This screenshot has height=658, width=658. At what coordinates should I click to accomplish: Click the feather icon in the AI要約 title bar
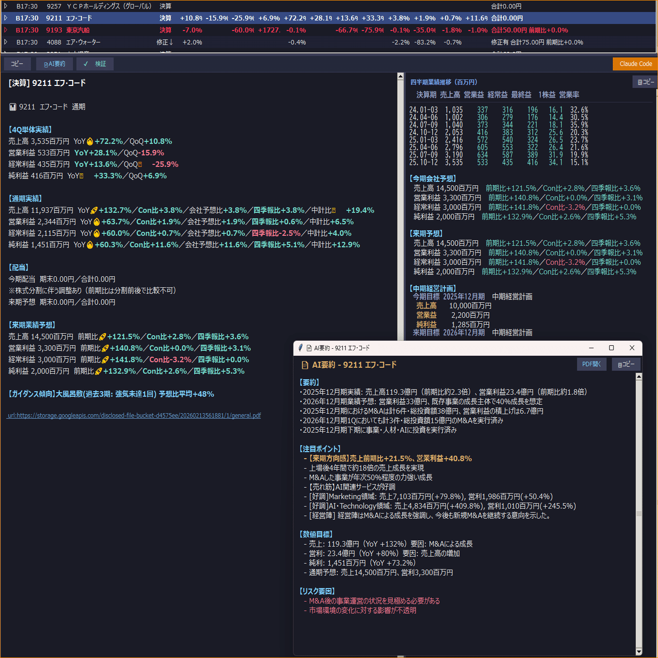tap(300, 348)
